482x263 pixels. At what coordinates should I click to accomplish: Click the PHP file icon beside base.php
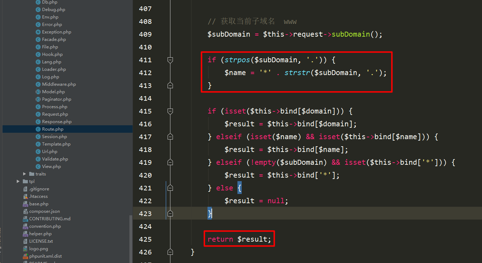[25, 204]
